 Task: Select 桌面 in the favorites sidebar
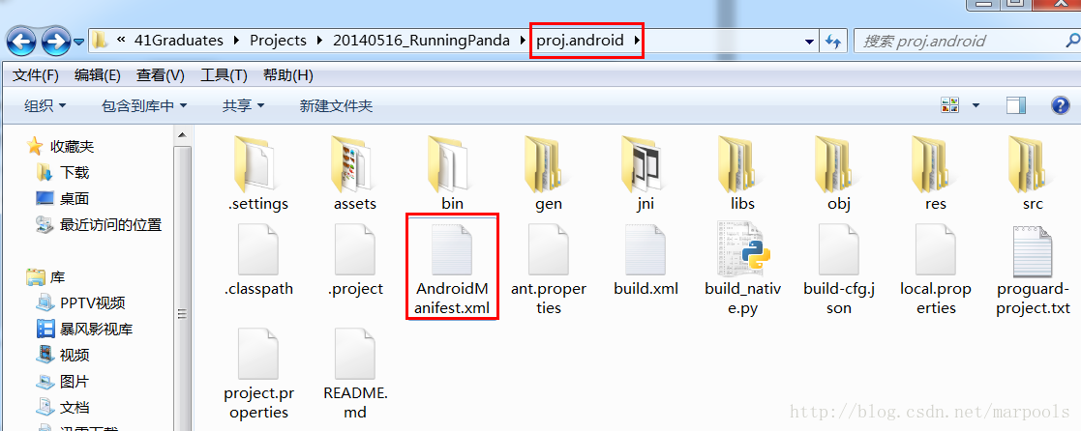coord(74,199)
